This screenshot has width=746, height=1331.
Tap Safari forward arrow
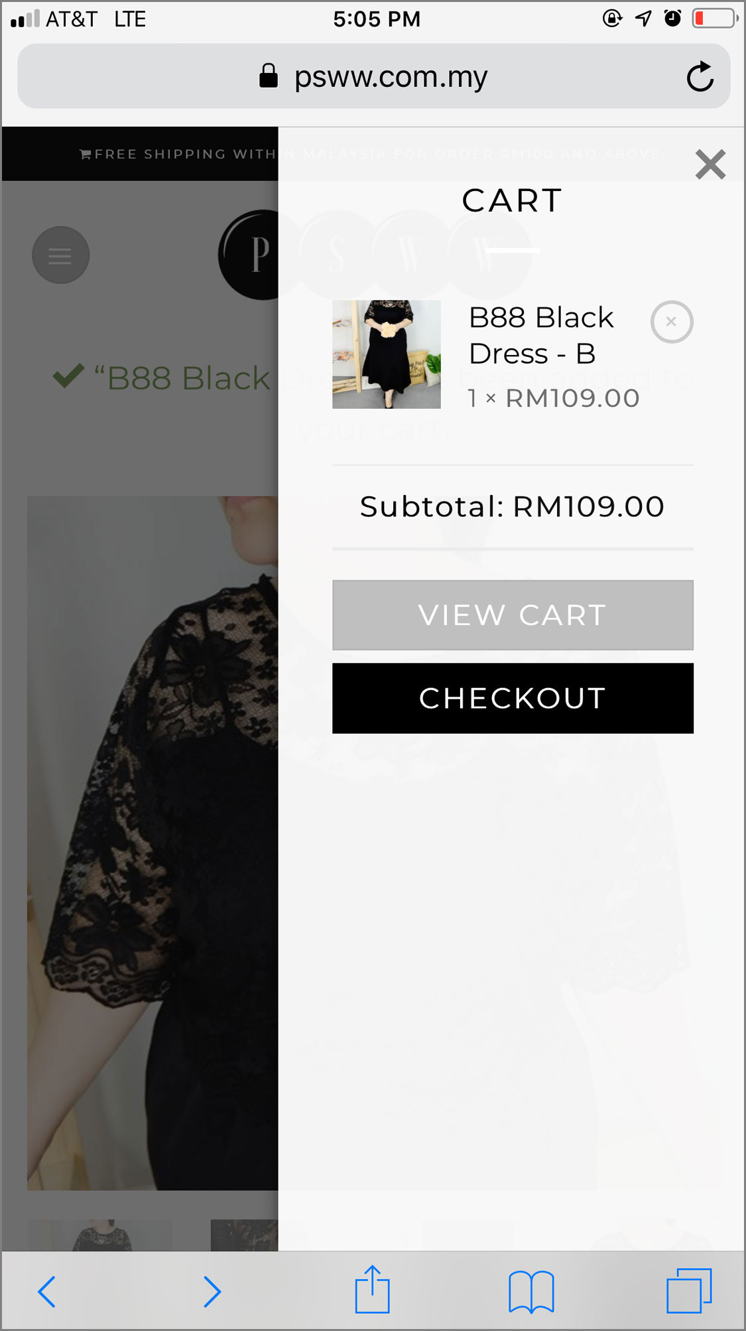(211, 1291)
